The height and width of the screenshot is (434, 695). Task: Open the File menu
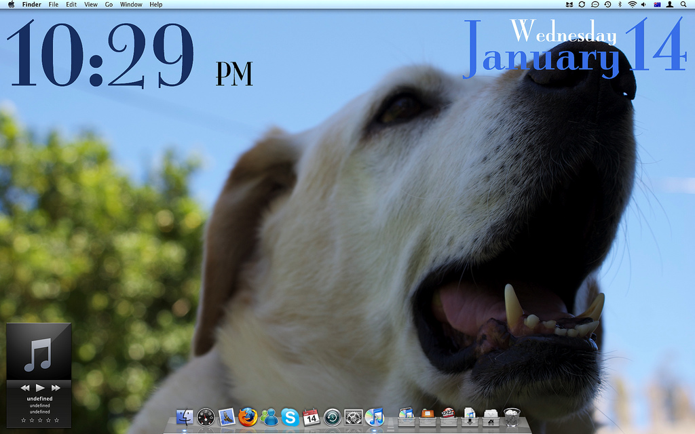pos(54,5)
